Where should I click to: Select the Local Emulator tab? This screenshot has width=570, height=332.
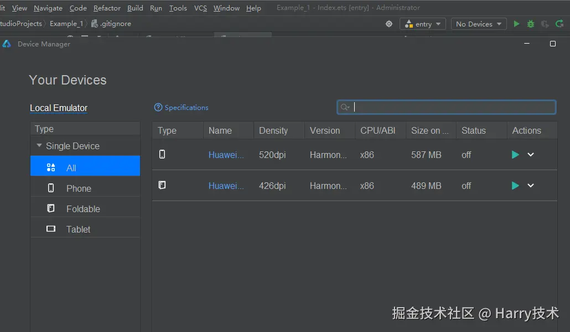pos(59,108)
